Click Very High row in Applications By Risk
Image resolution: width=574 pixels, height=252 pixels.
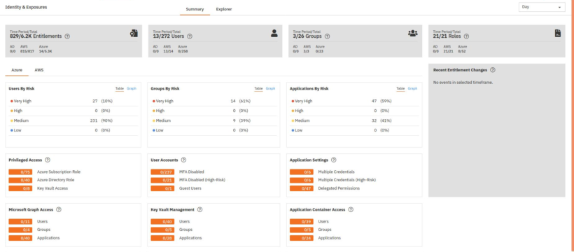[x=354, y=101]
